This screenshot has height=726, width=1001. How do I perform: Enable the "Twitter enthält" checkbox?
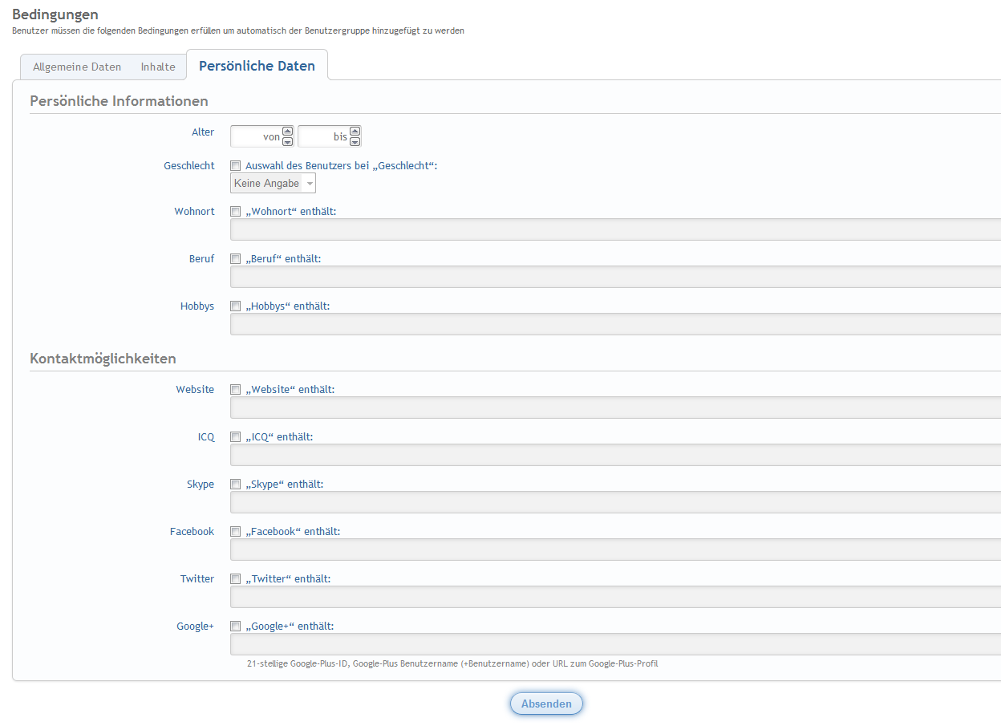(236, 579)
